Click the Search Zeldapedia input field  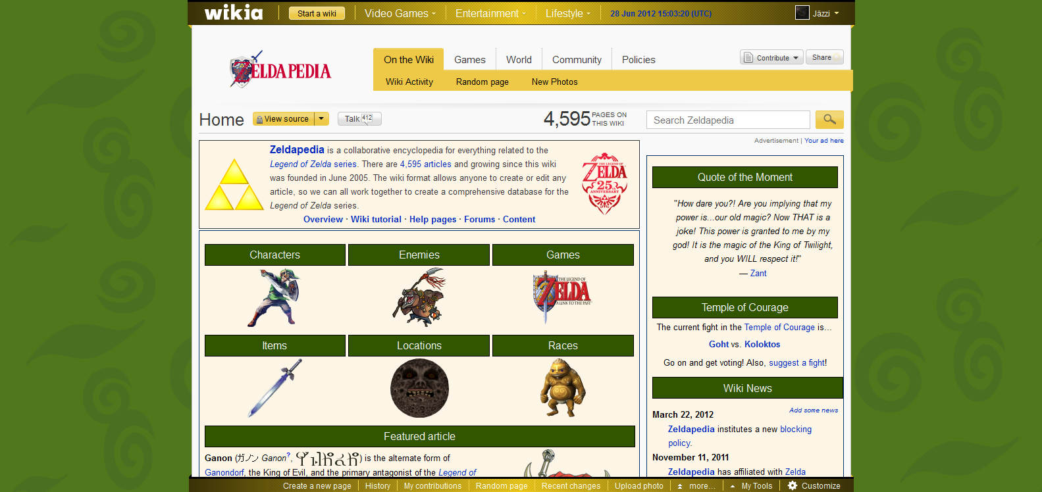[x=727, y=120]
